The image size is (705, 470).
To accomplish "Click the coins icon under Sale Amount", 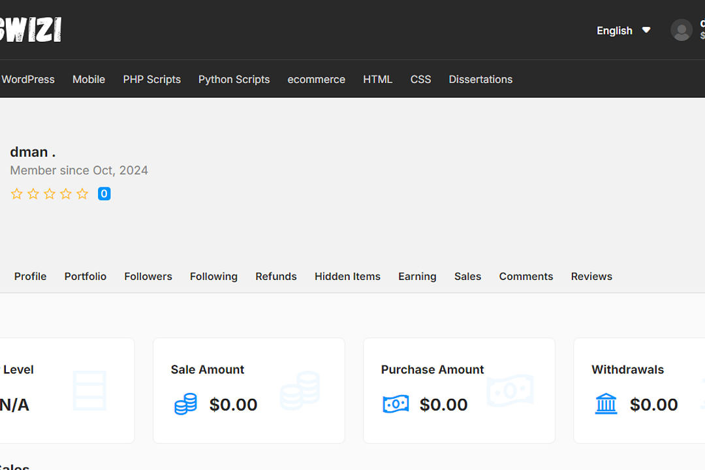I will pos(185,404).
